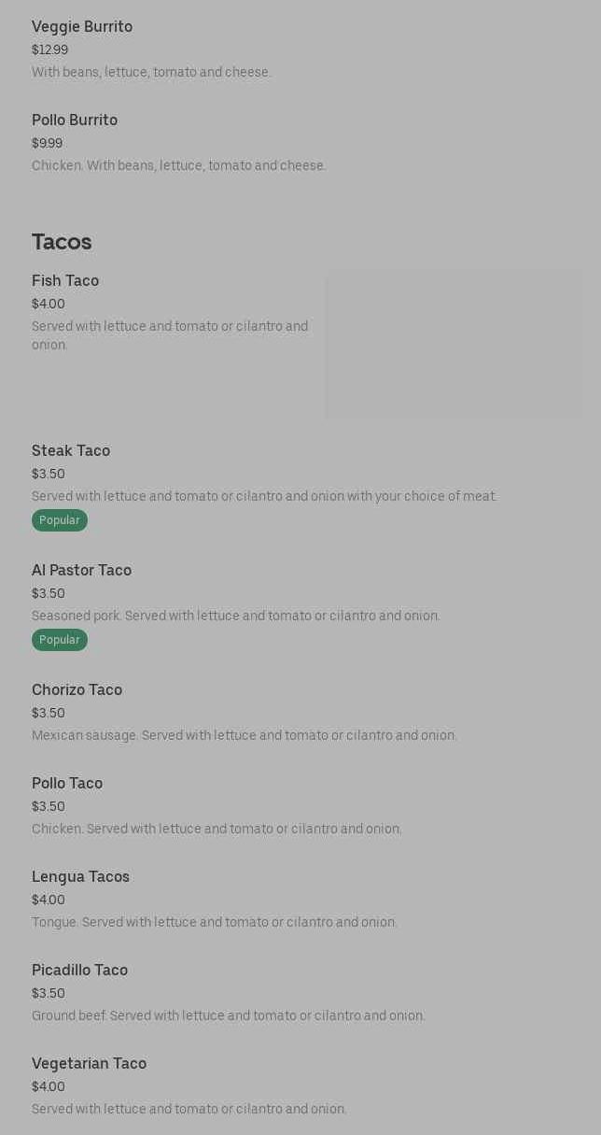The image size is (601, 1135).
Task: Click the Pollo Burrito $9.99 price
Action: 47,144
